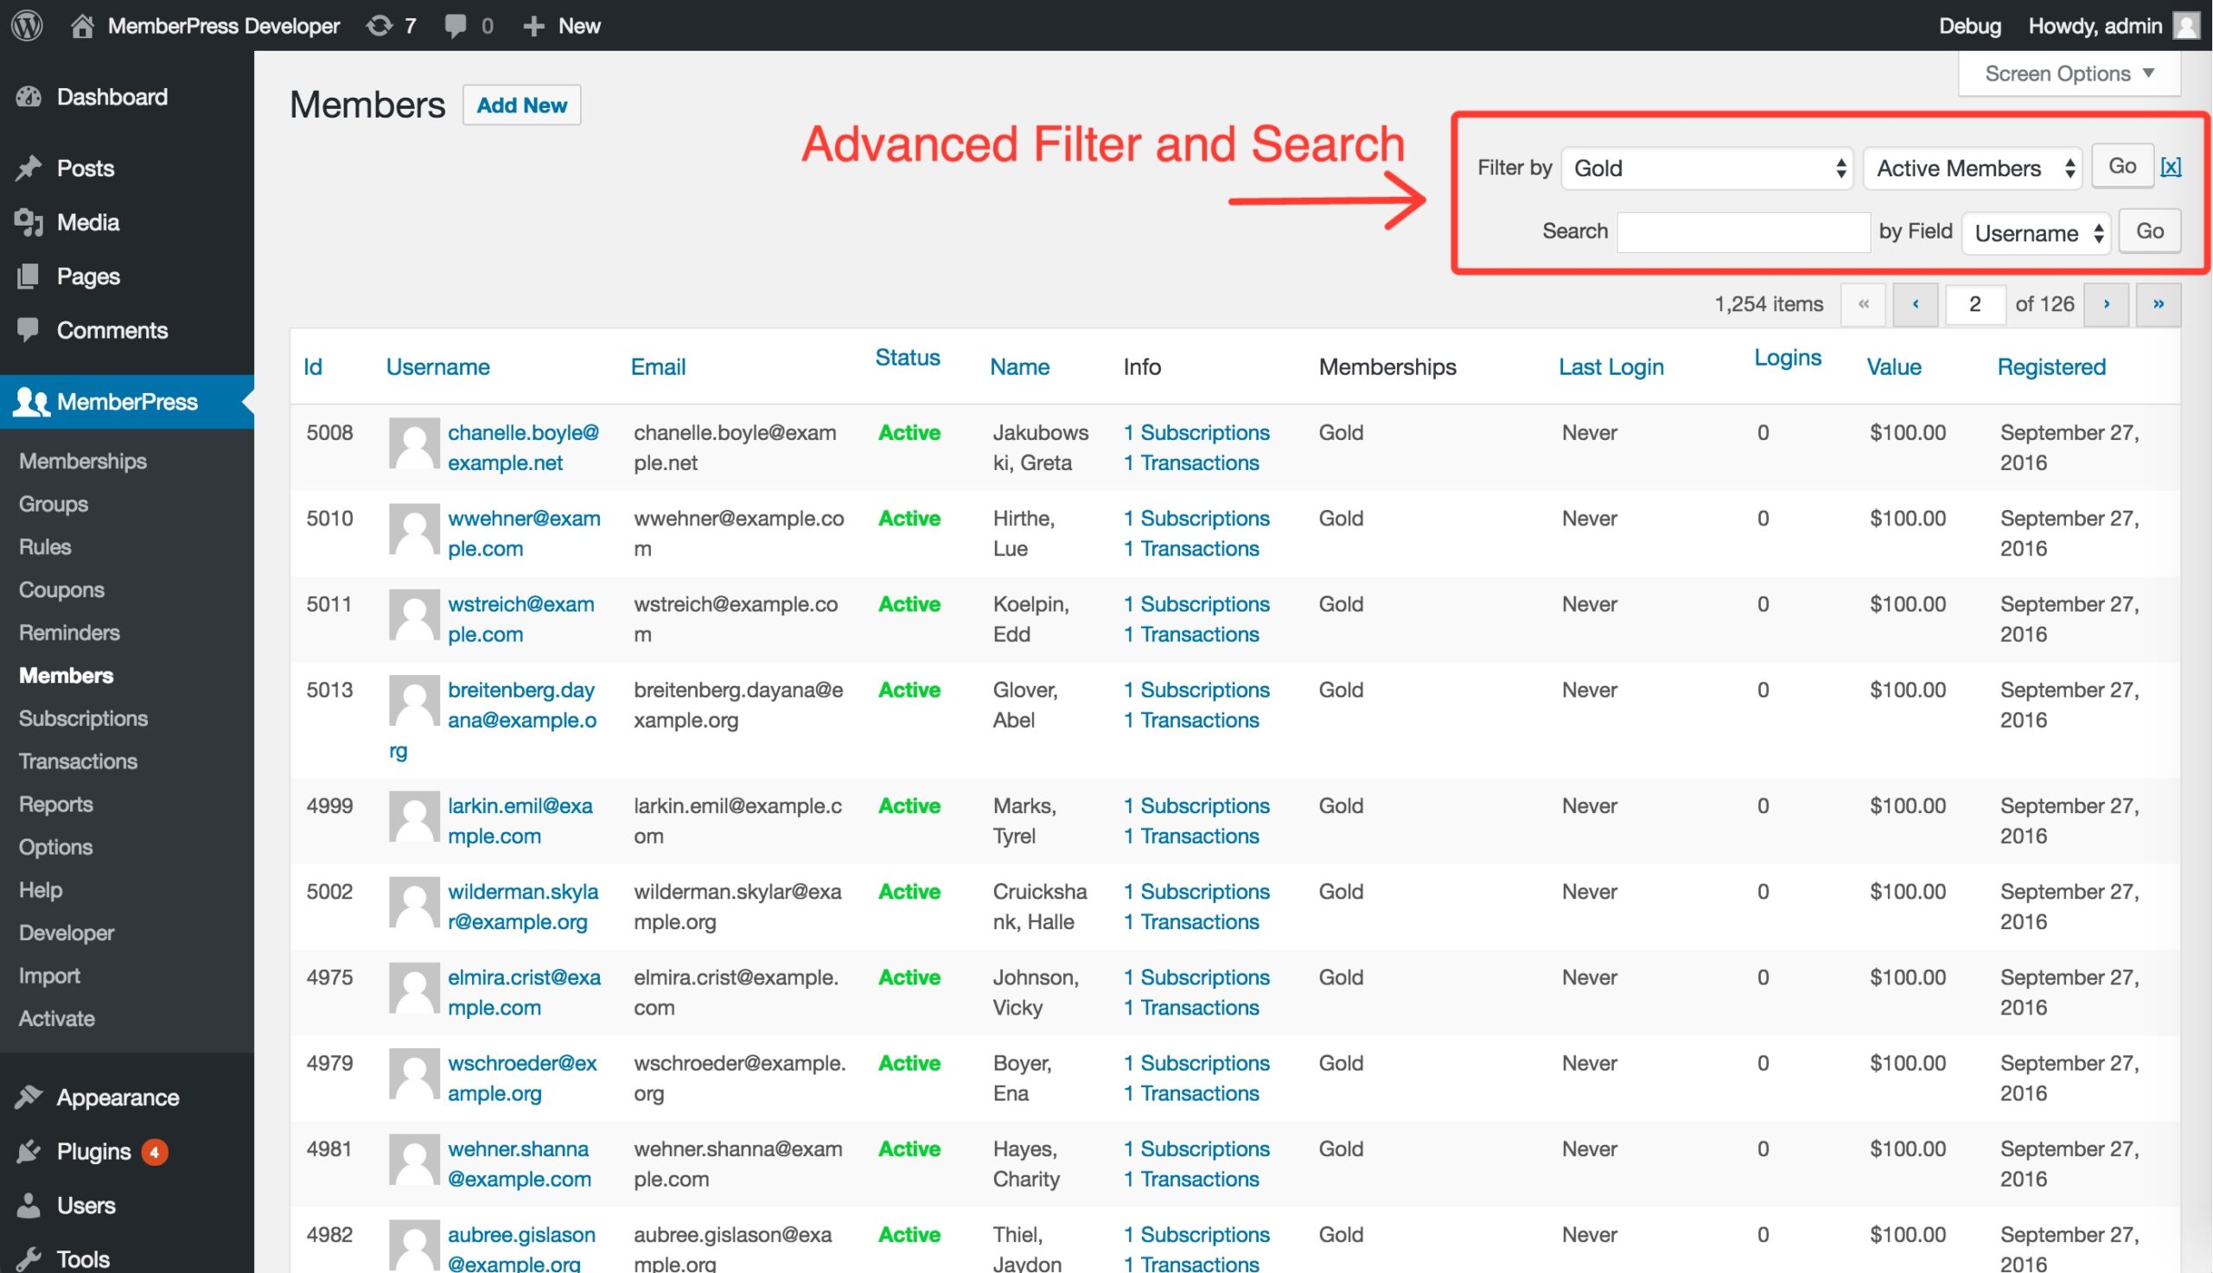Open the admin avatar in the top bar
This screenshot has width=2213, height=1273.
pos(2187,25)
